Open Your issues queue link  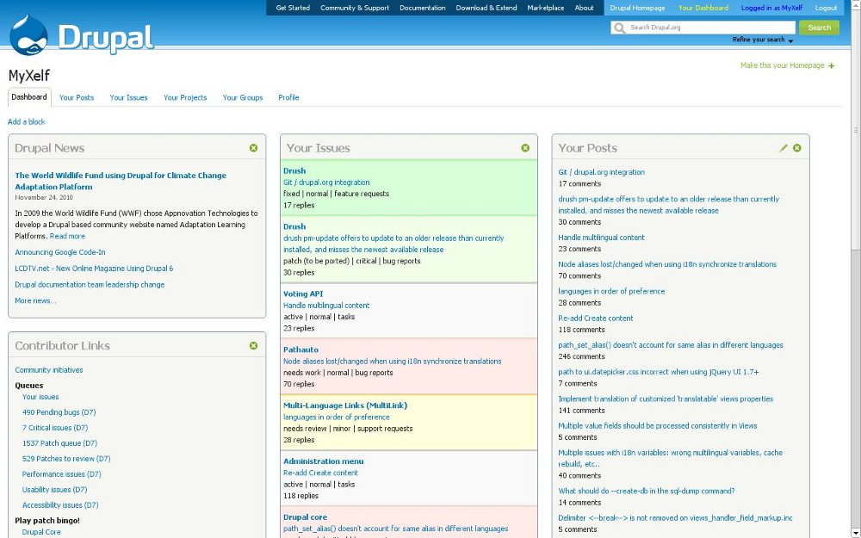coord(40,397)
